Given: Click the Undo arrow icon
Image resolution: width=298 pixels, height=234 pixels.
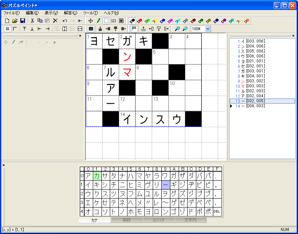Looking at the screenshot, I should point(65,21).
